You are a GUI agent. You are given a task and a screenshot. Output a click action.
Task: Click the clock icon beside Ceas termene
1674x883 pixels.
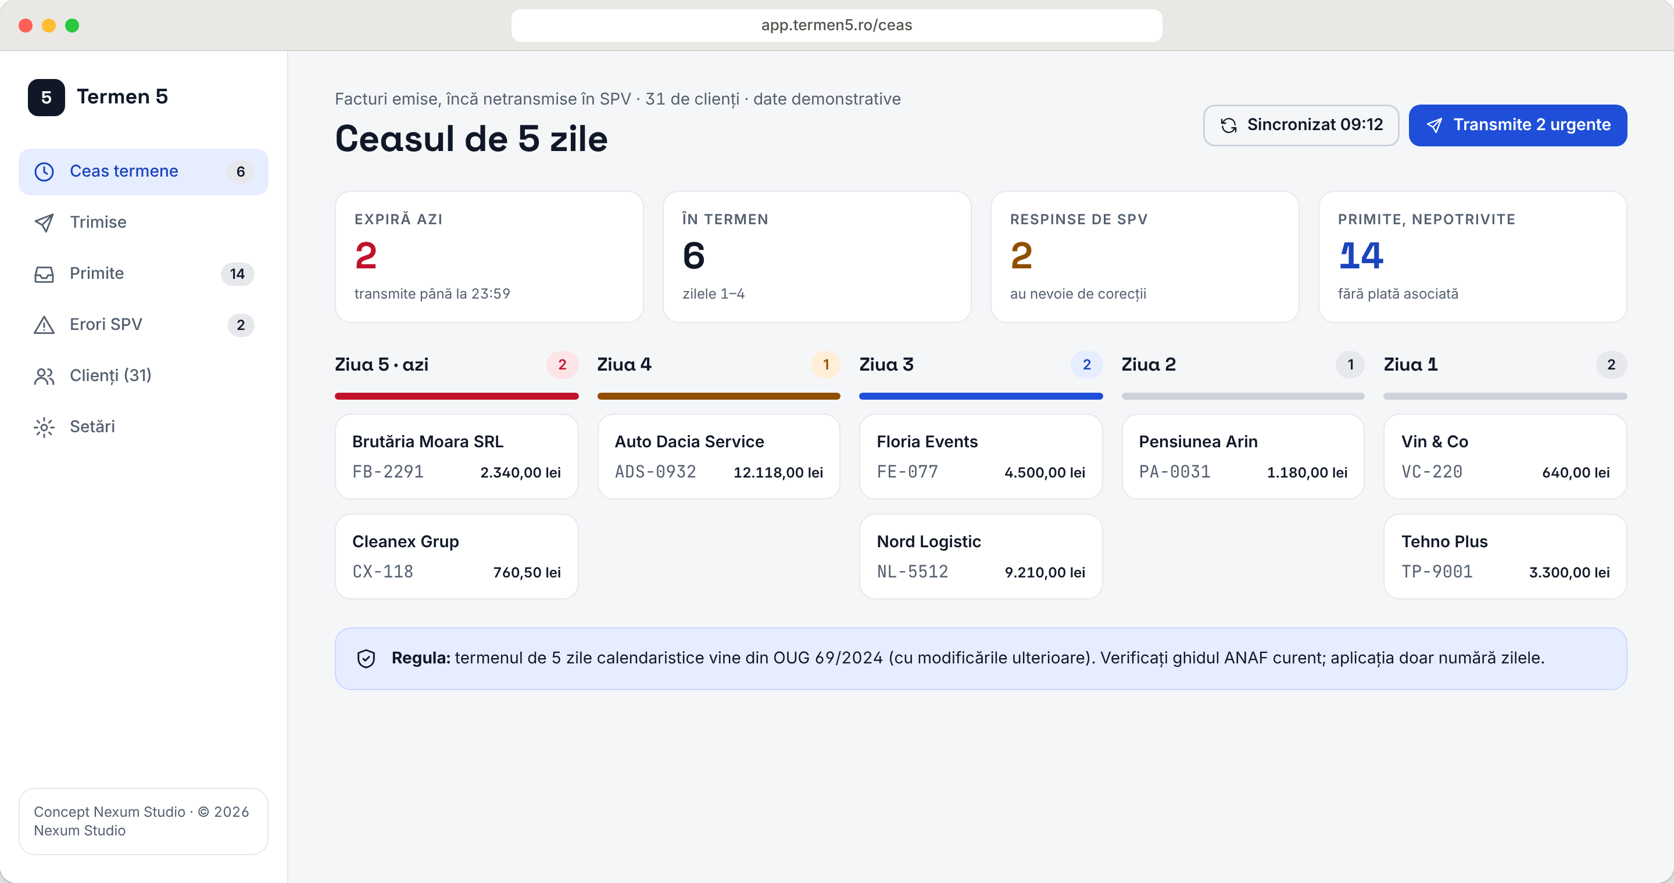pyautogui.click(x=44, y=171)
